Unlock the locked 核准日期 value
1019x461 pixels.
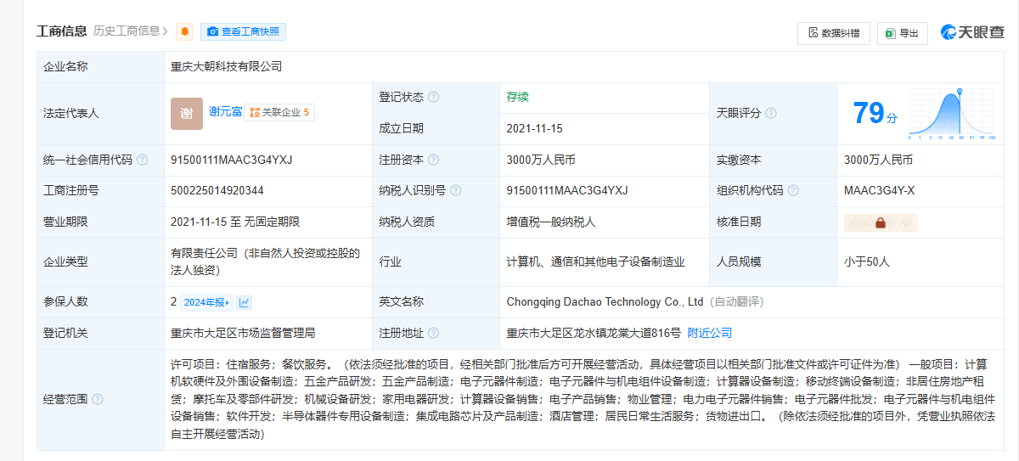click(880, 222)
